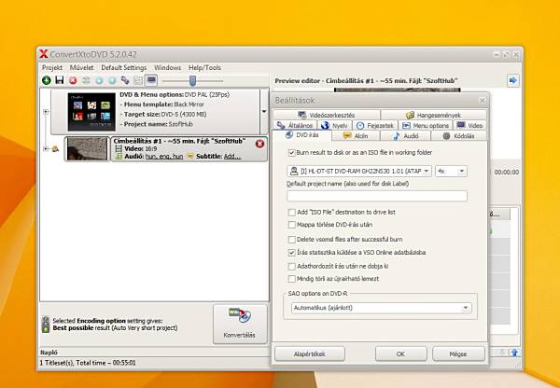
Task: Open SAO options Automatikus (ajánlott) dropdown
Action: click(x=381, y=308)
